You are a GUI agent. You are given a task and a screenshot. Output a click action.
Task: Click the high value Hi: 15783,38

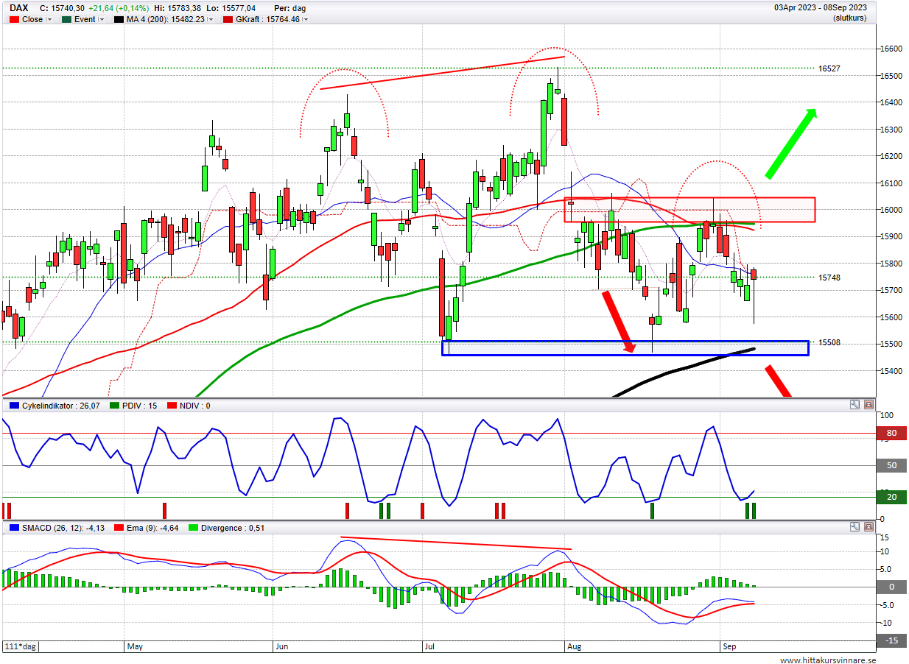pos(178,8)
